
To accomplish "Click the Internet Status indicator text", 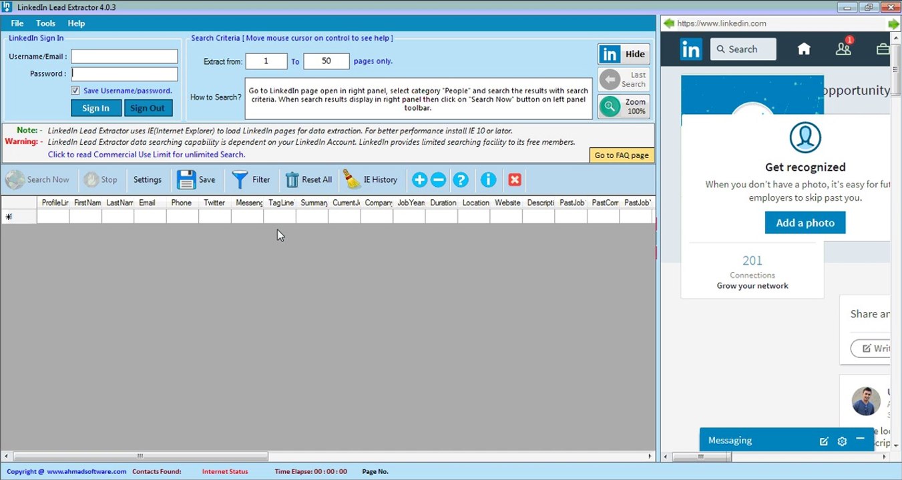I will [x=225, y=472].
